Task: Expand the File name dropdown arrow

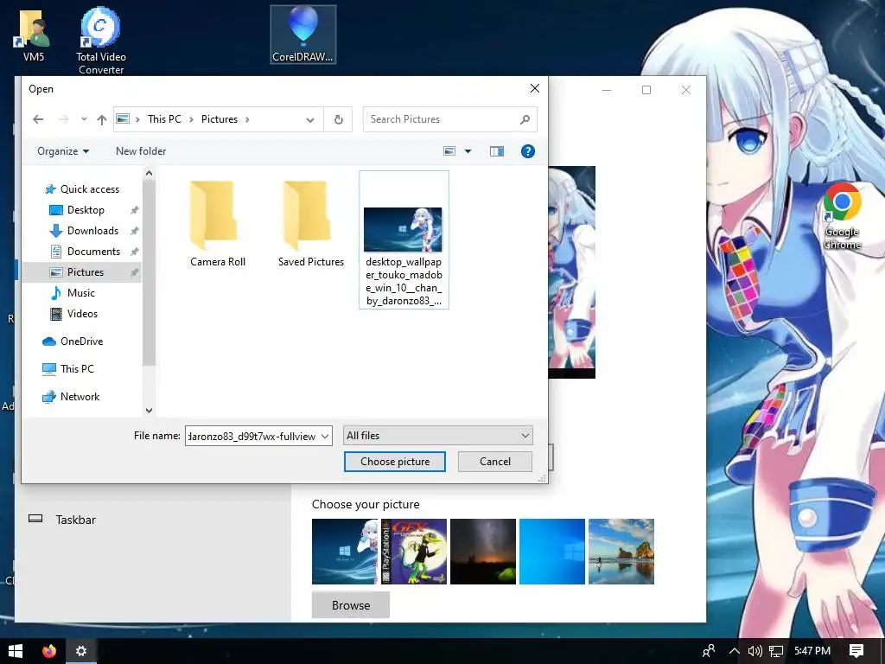Action: 325,436
